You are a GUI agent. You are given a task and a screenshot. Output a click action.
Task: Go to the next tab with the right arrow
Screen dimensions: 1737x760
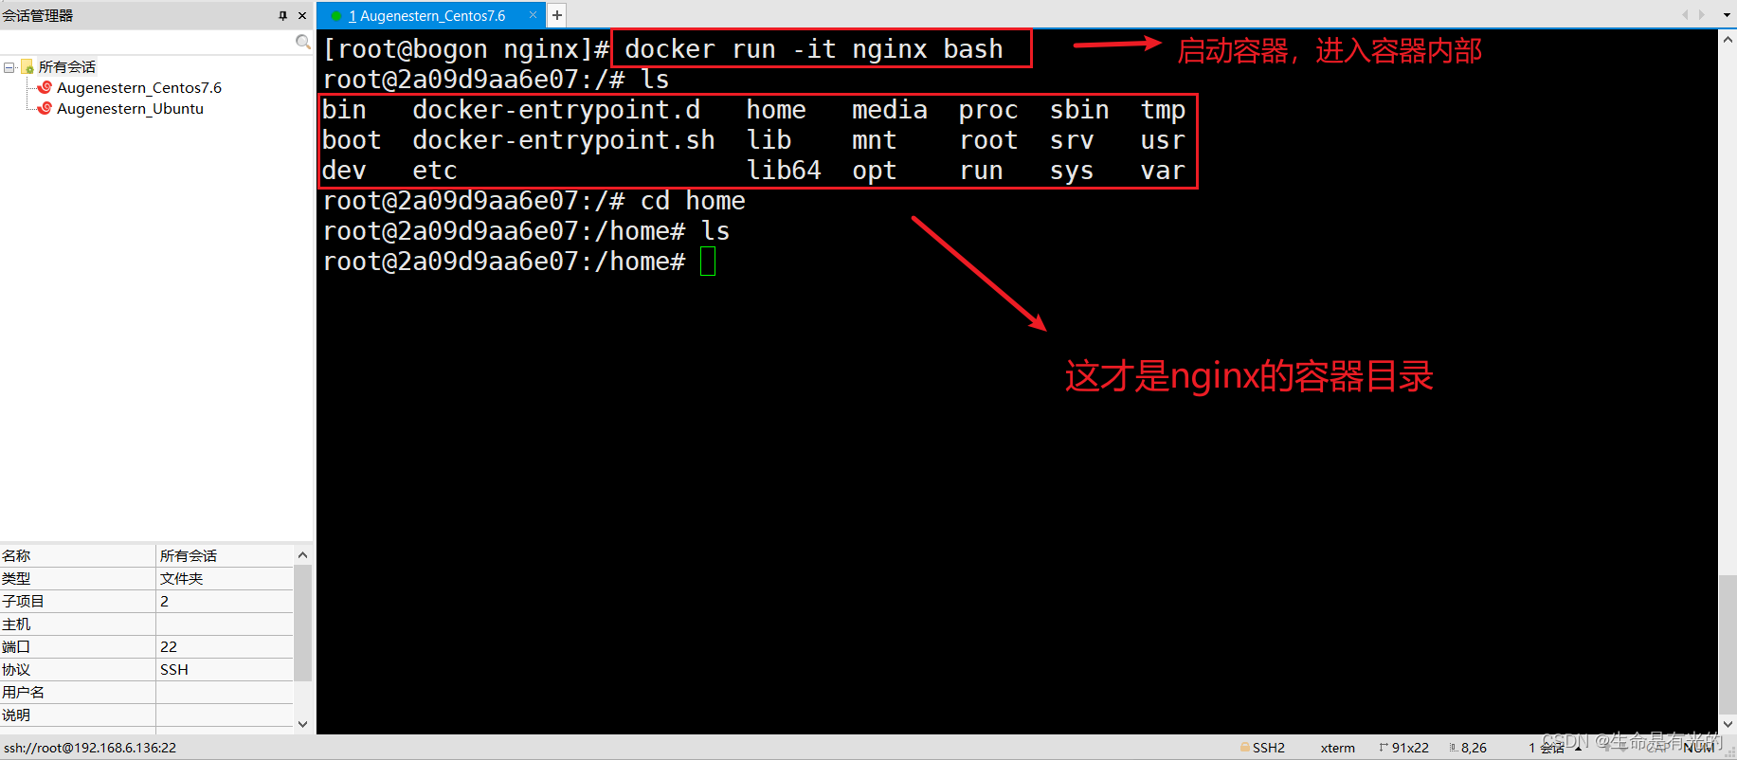click(x=1702, y=14)
